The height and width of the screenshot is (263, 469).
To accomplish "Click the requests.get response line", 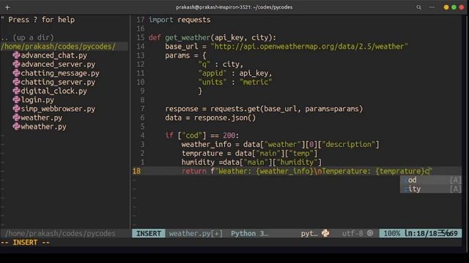I will click(x=264, y=109).
